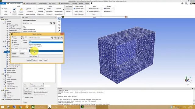Select the probe tool in viewport toolbar

coord(59,31)
